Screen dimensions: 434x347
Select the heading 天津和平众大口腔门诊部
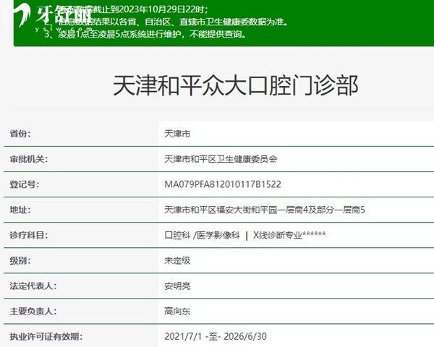[236, 85]
